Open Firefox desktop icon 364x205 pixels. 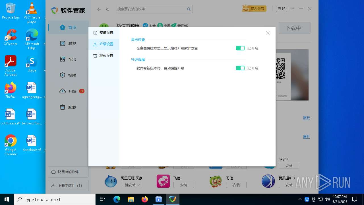pyautogui.click(x=11, y=90)
